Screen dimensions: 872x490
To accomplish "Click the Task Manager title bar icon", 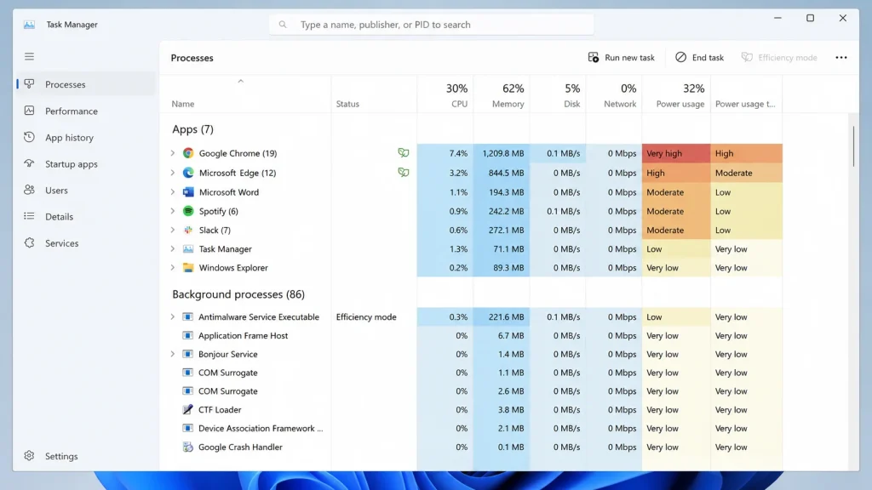I will pos(29,25).
